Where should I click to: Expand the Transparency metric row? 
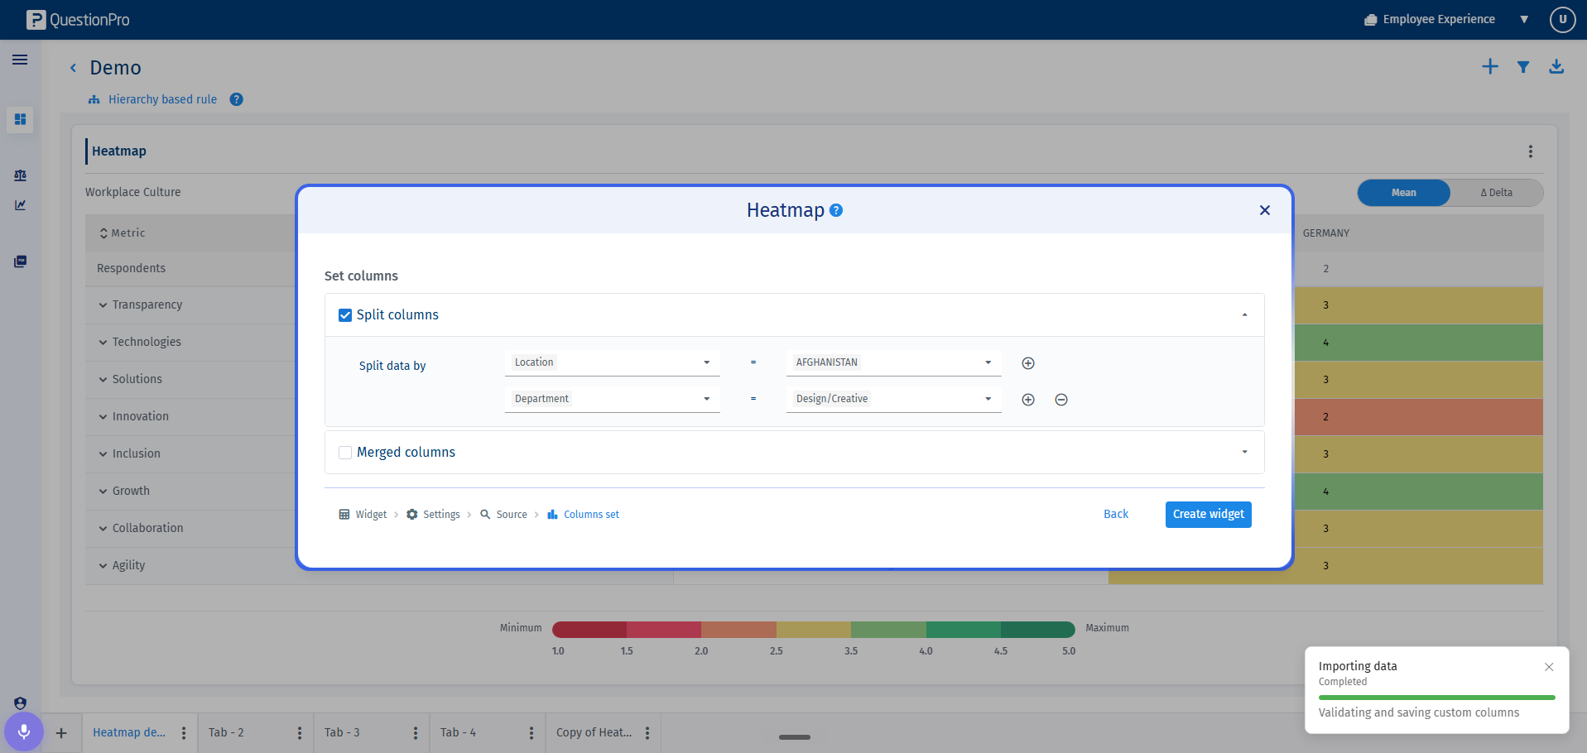click(103, 305)
